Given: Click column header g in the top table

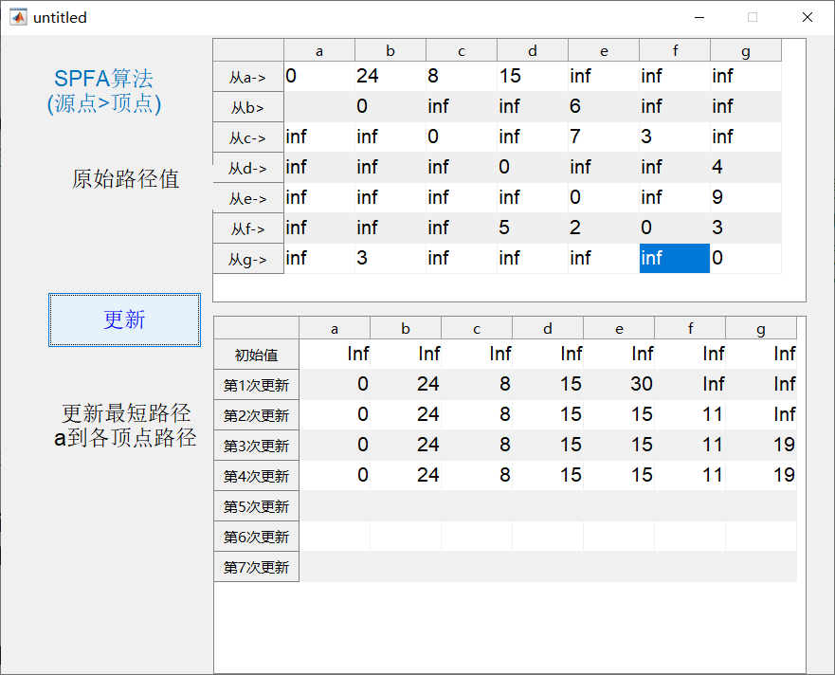Looking at the screenshot, I should point(745,50).
